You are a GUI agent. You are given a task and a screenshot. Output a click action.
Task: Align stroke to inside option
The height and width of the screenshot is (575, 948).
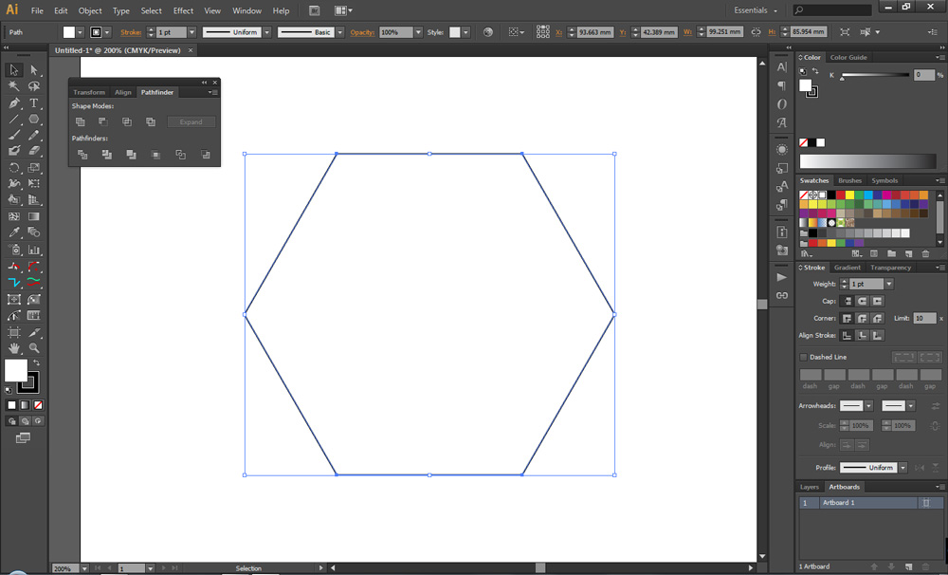[862, 335]
